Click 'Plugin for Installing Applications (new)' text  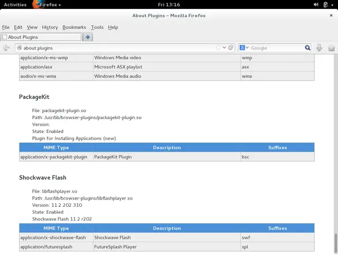[x=74, y=138]
